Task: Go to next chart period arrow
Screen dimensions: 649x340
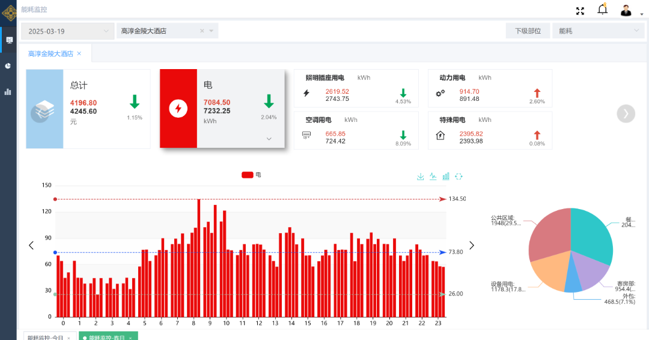Action: point(472,245)
